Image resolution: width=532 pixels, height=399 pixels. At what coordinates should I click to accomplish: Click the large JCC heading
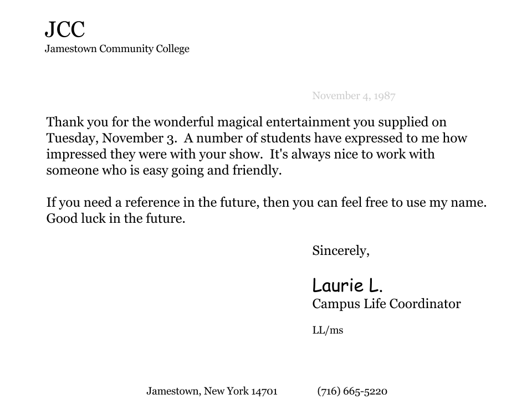[65, 29]
